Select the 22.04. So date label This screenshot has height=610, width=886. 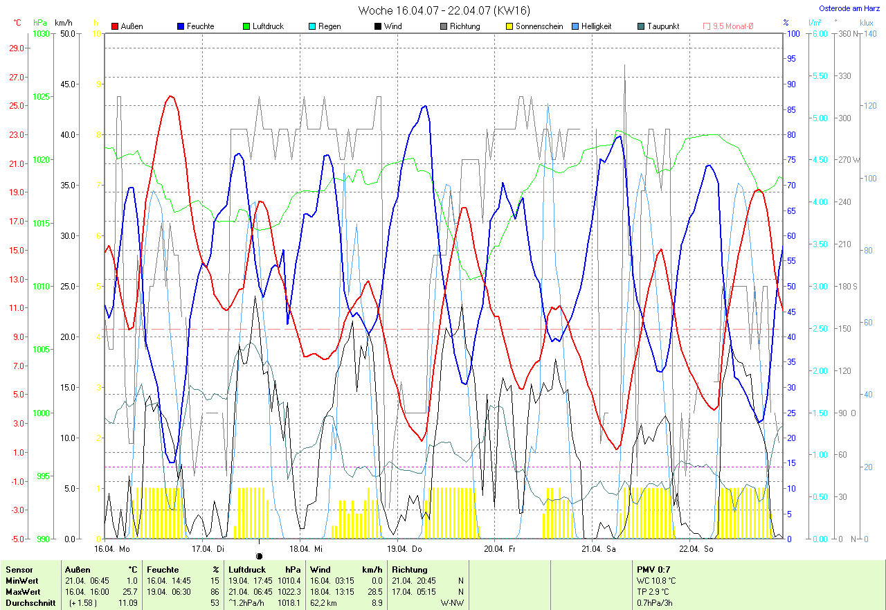tap(696, 548)
